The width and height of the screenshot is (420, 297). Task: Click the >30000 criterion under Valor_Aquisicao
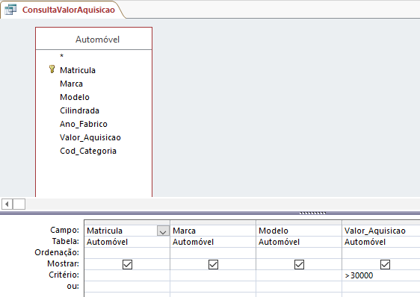pos(359,275)
